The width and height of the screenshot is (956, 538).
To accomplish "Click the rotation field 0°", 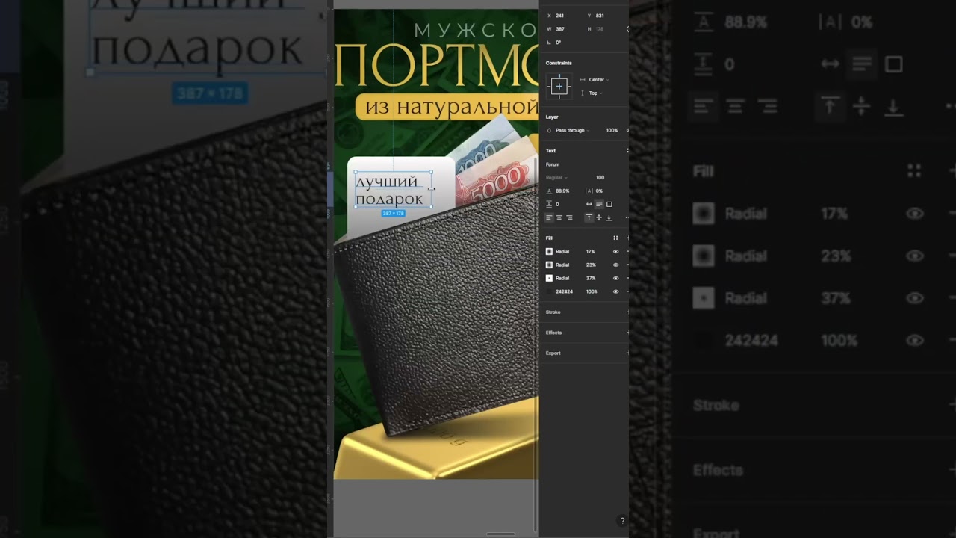I will click(558, 43).
